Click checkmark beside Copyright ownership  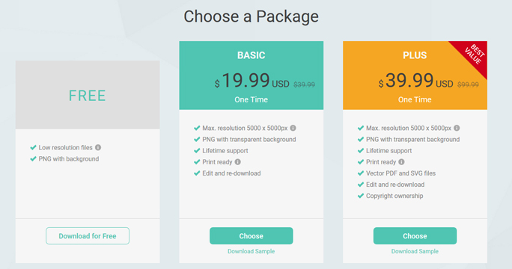tap(361, 196)
